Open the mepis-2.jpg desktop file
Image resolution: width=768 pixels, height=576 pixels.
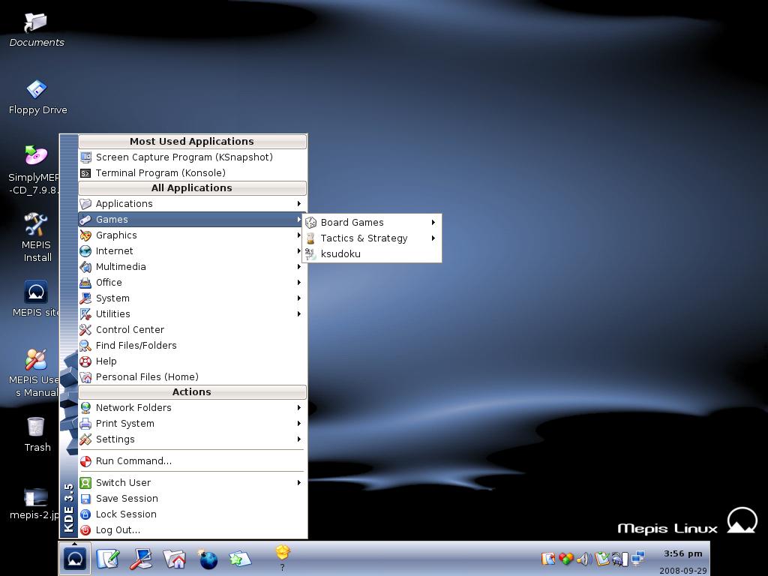(x=34, y=502)
